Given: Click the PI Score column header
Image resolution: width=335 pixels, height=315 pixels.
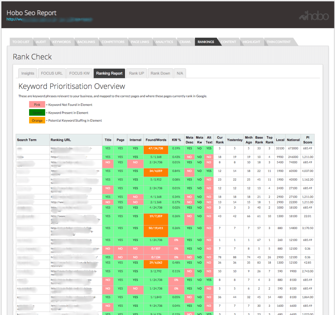Looking at the screenshot, I should pos(308,140).
